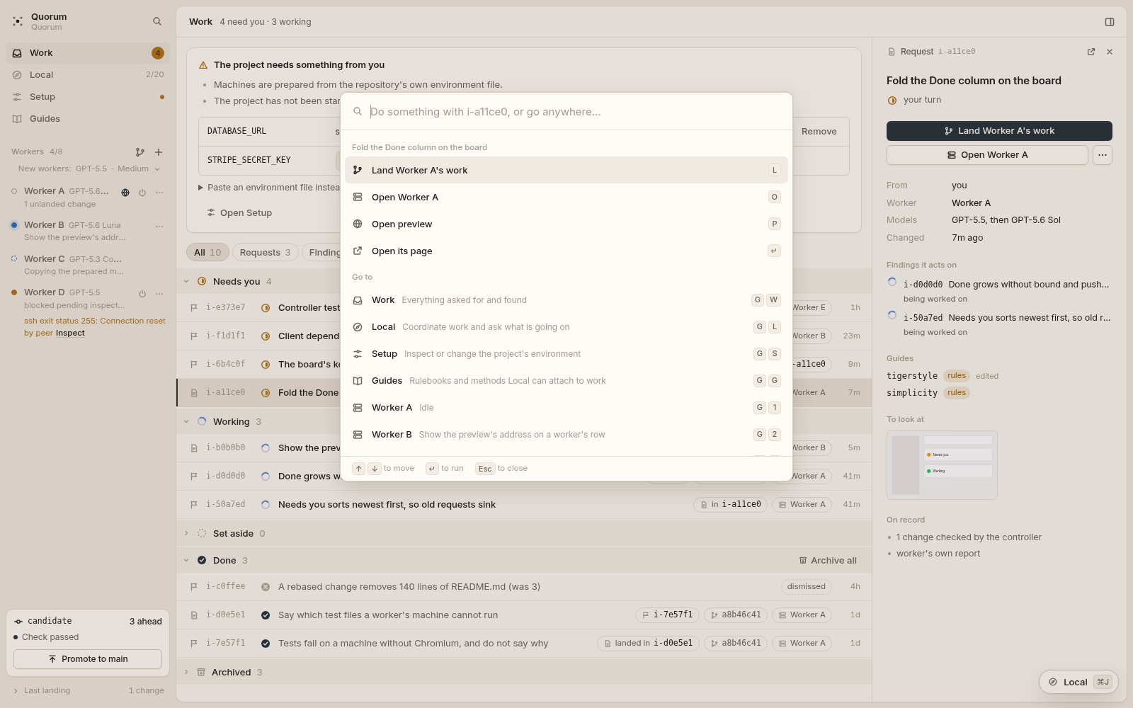Collapse the Working section
The height and width of the screenshot is (708, 1133).
point(186,422)
